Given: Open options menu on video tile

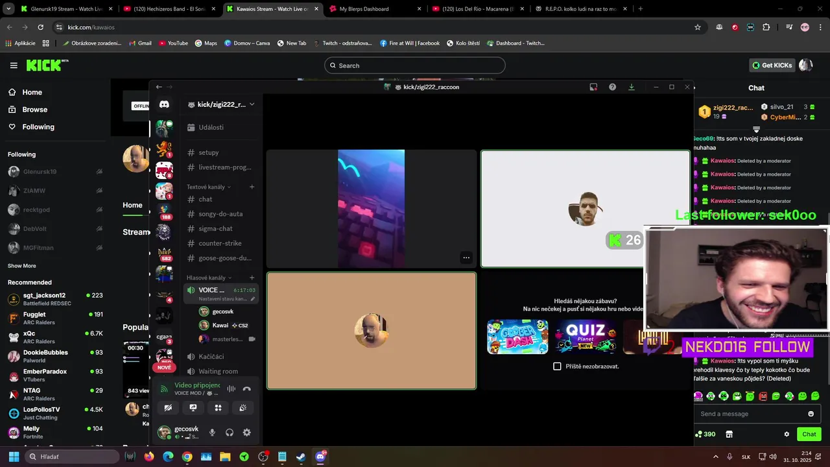Looking at the screenshot, I should 466,257.
